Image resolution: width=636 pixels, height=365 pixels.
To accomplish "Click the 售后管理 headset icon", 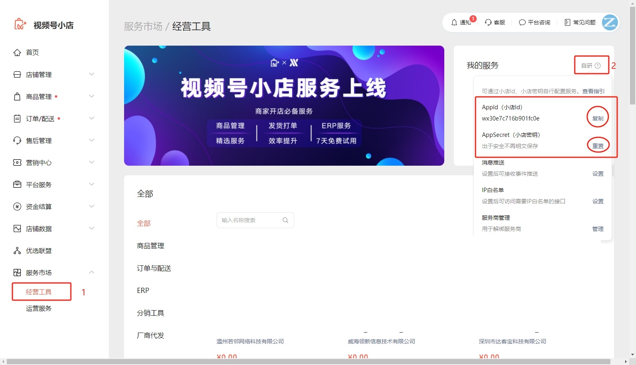I will [17, 140].
